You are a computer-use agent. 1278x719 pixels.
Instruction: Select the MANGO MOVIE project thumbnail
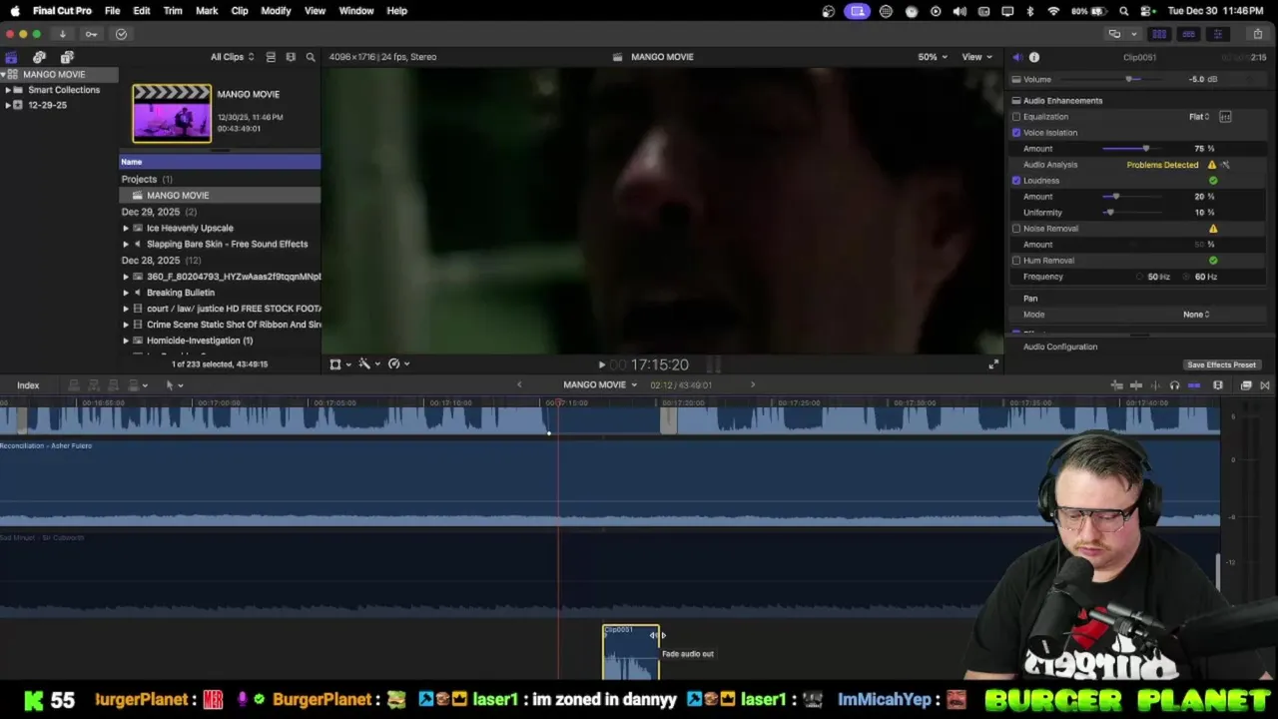[x=172, y=113]
